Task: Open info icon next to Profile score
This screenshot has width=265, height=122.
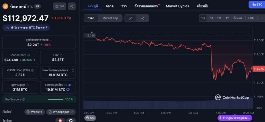Action: (24, 99)
